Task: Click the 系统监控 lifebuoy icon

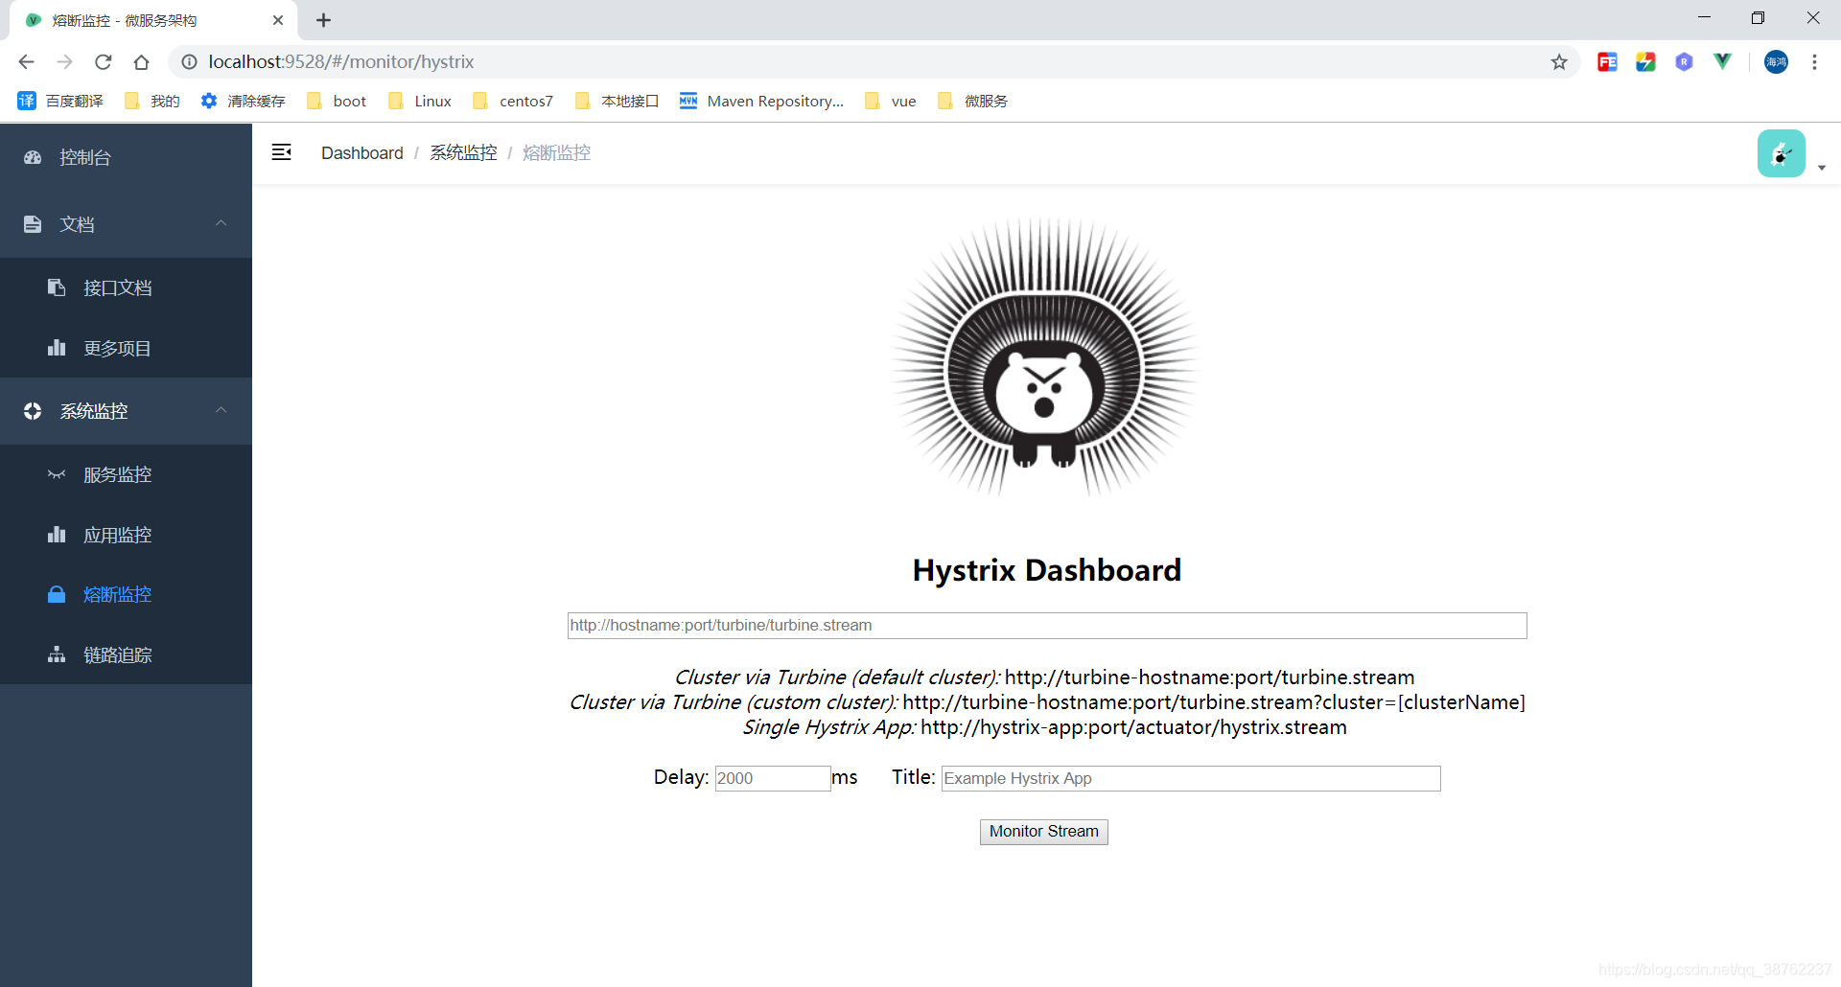Action: point(33,411)
